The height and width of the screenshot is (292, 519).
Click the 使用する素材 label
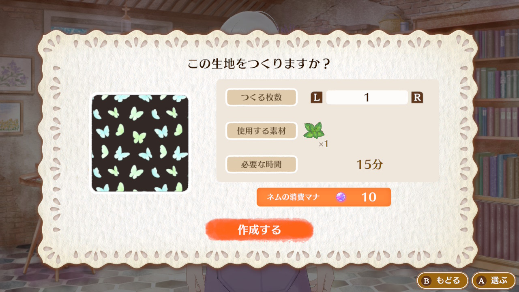coord(262,131)
